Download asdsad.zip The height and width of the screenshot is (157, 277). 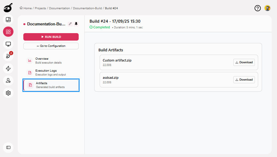point(244,80)
